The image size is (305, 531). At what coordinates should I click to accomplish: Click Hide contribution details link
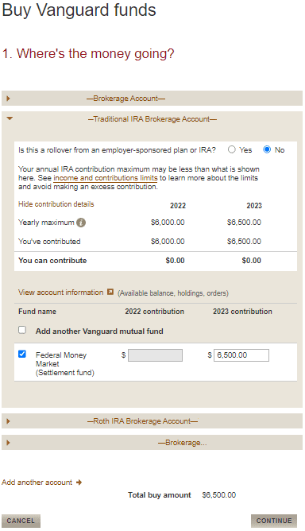click(56, 204)
